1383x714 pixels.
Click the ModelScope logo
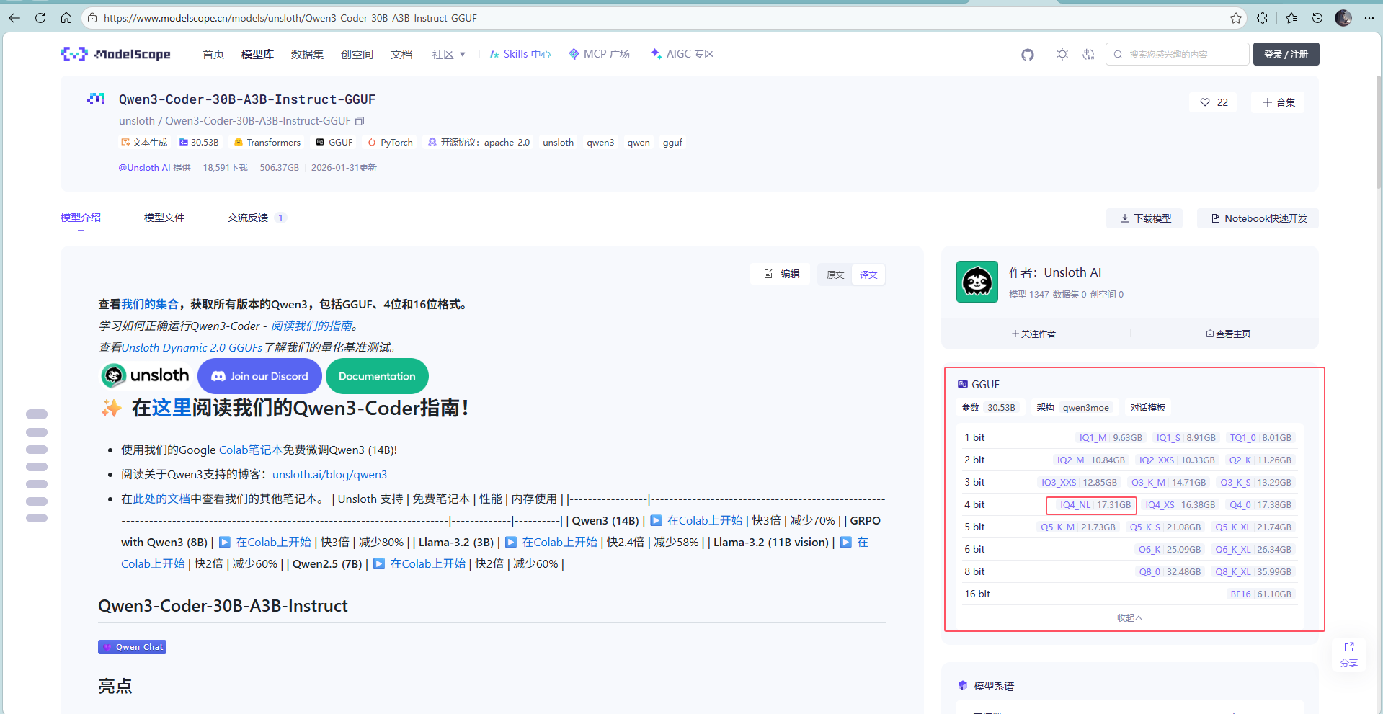pos(116,54)
